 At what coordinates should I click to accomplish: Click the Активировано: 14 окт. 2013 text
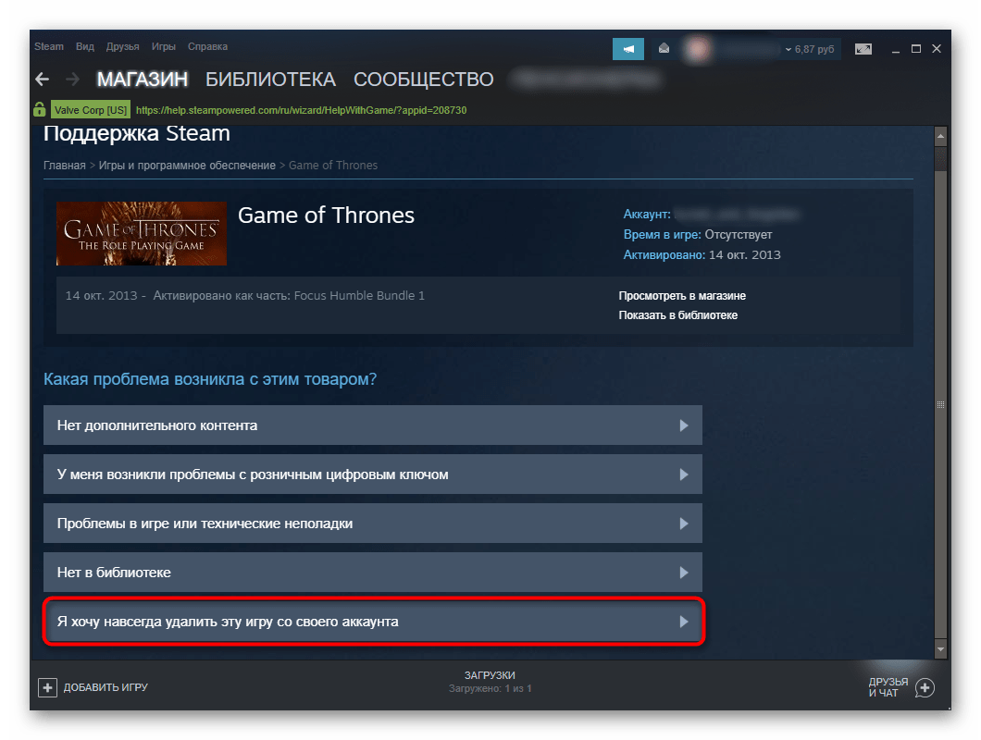pyautogui.click(x=702, y=254)
